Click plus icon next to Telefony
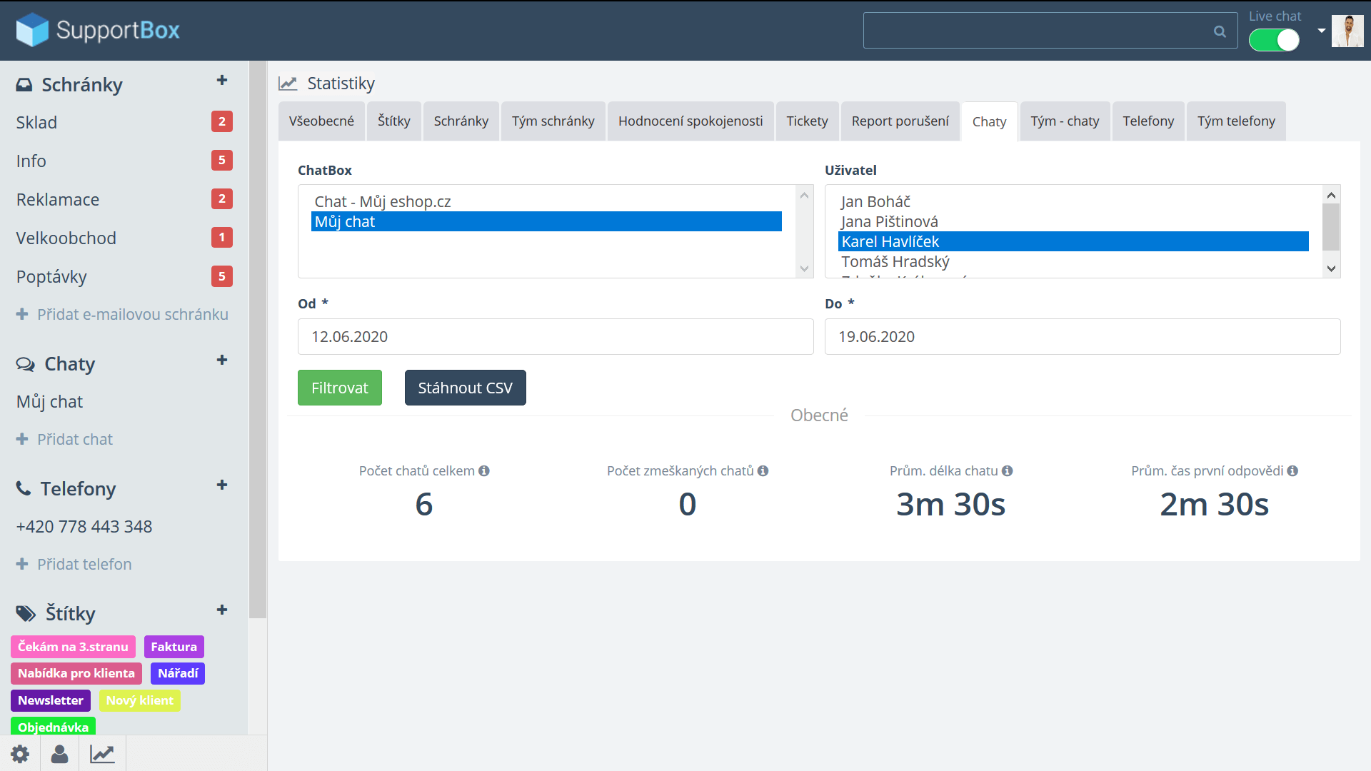The width and height of the screenshot is (1371, 771). (x=222, y=485)
